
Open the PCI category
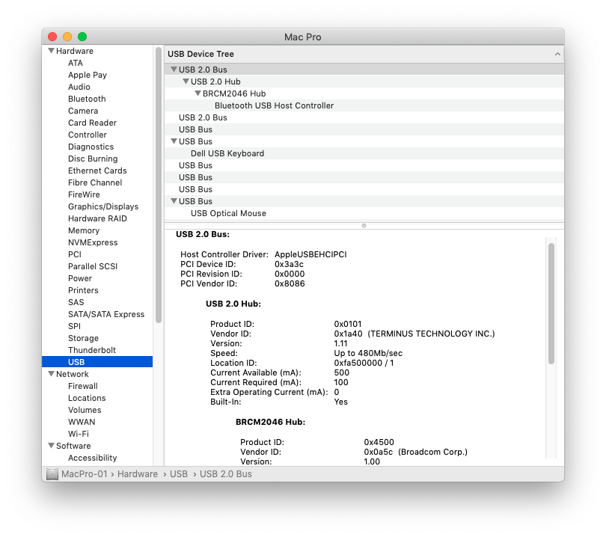click(x=75, y=254)
